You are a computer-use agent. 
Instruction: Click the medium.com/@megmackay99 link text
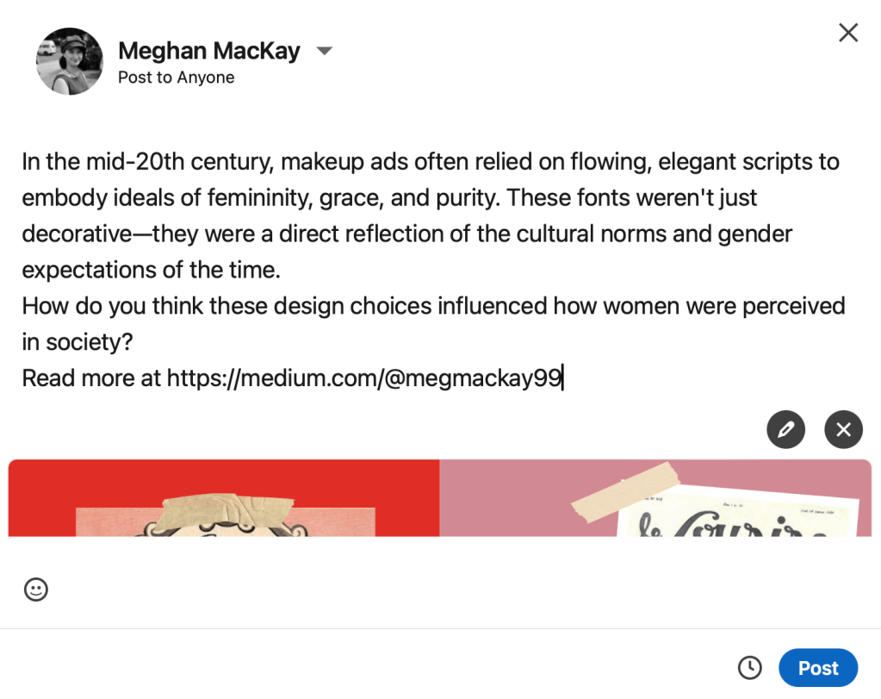coord(364,378)
